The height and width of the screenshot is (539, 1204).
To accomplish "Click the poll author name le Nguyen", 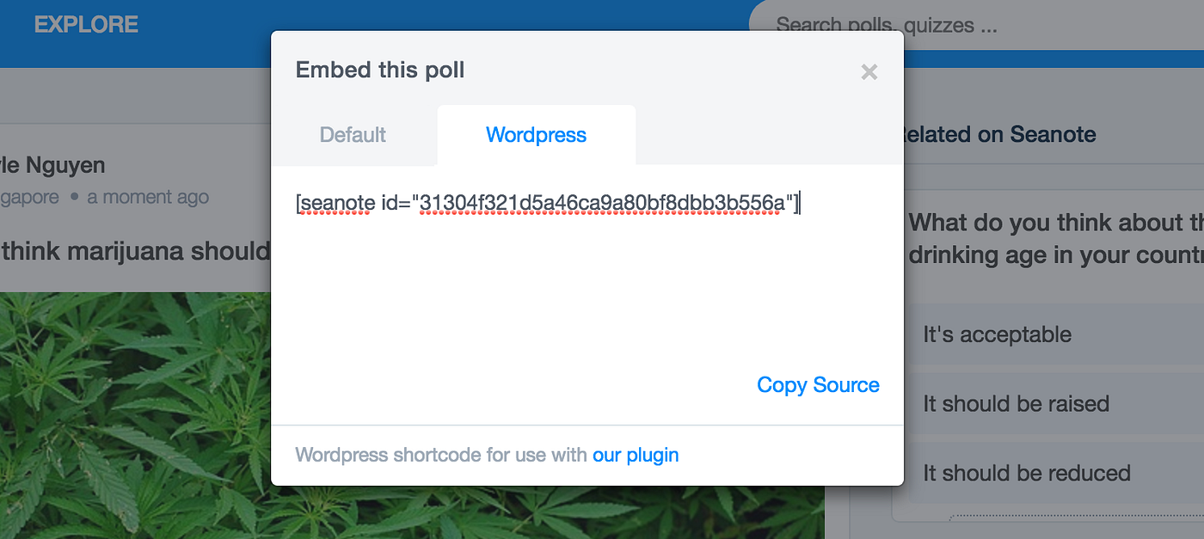I will [x=52, y=165].
